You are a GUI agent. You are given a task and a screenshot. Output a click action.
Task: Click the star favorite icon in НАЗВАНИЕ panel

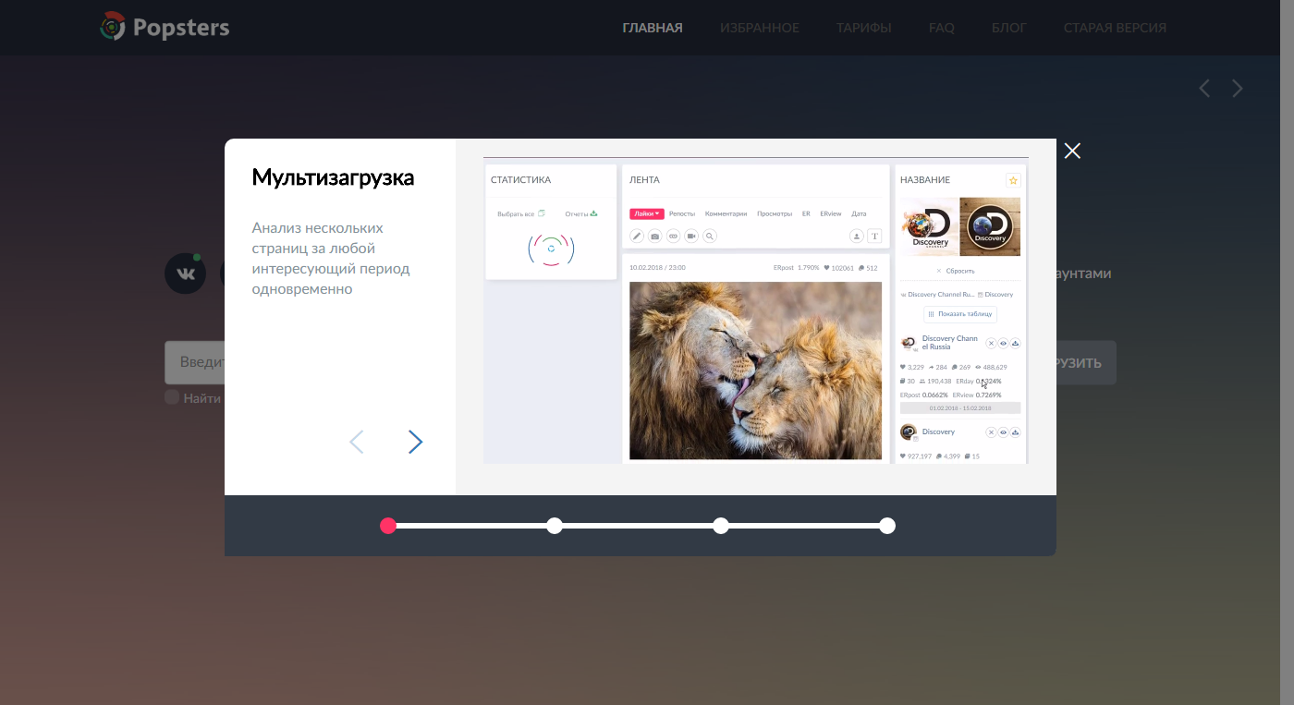pos(1013,180)
